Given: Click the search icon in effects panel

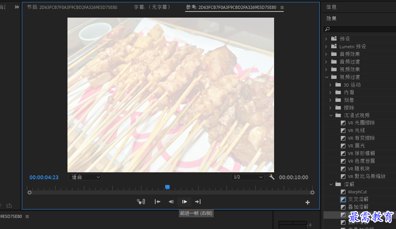Looking at the screenshot, I should click(327, 29).
